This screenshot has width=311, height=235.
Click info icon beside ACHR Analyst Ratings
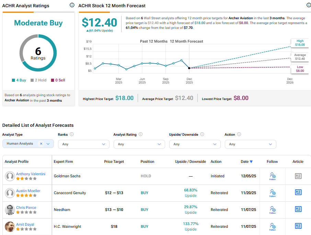72,5
